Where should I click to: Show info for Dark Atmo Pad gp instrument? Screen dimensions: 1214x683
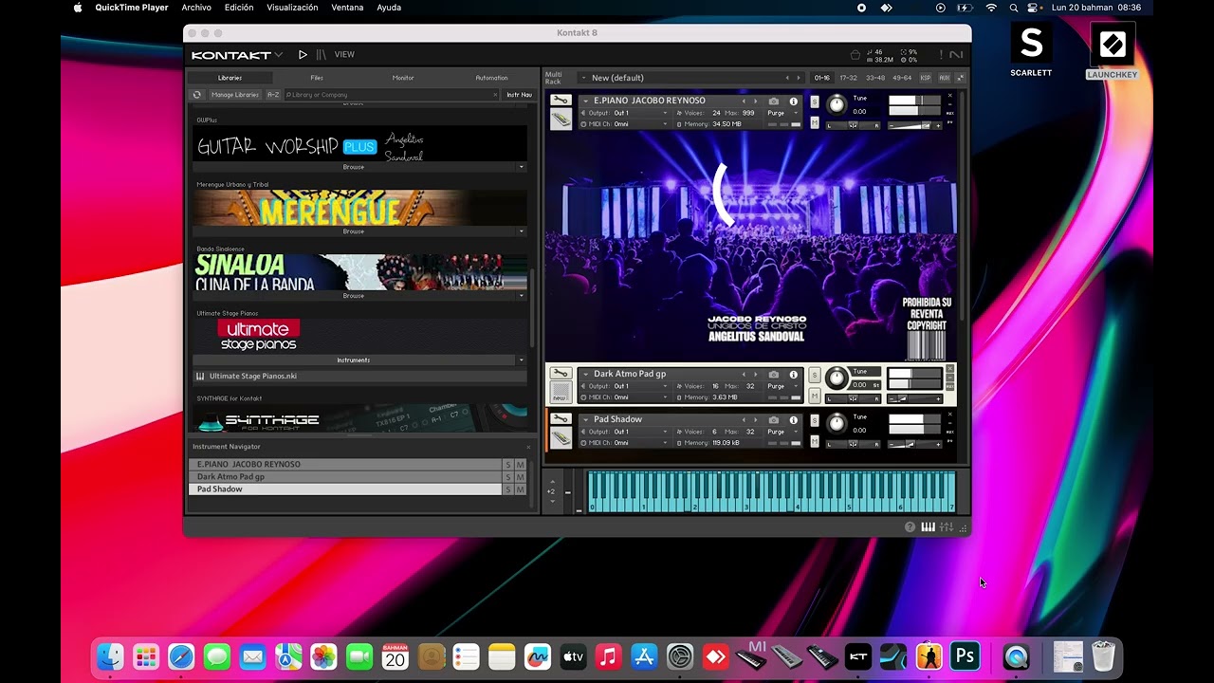pos(794,374)
